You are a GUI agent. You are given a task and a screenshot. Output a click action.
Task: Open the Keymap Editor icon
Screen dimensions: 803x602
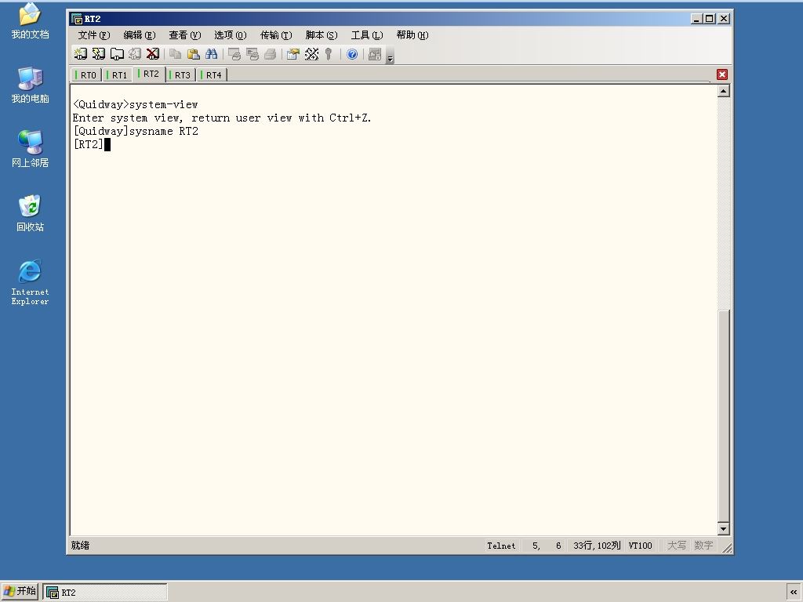point(311,54)
